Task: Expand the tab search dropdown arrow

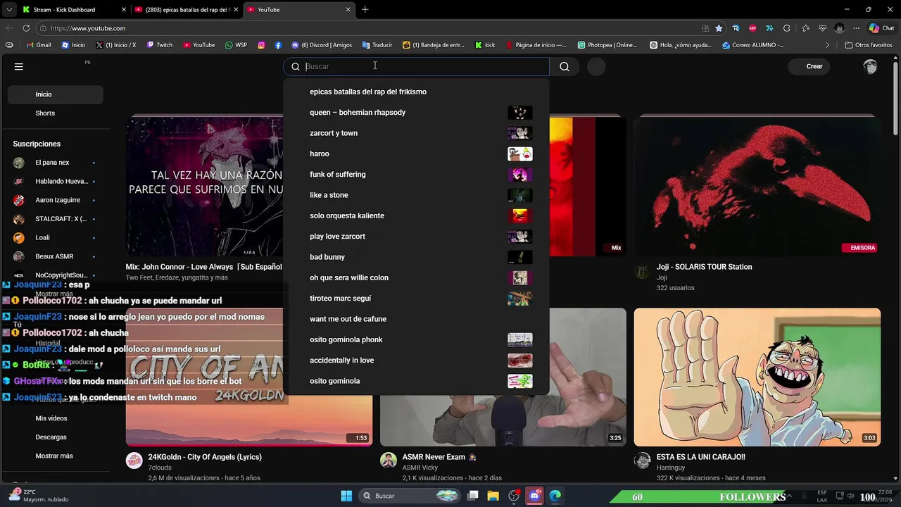Action: click(x=8, y=10)
